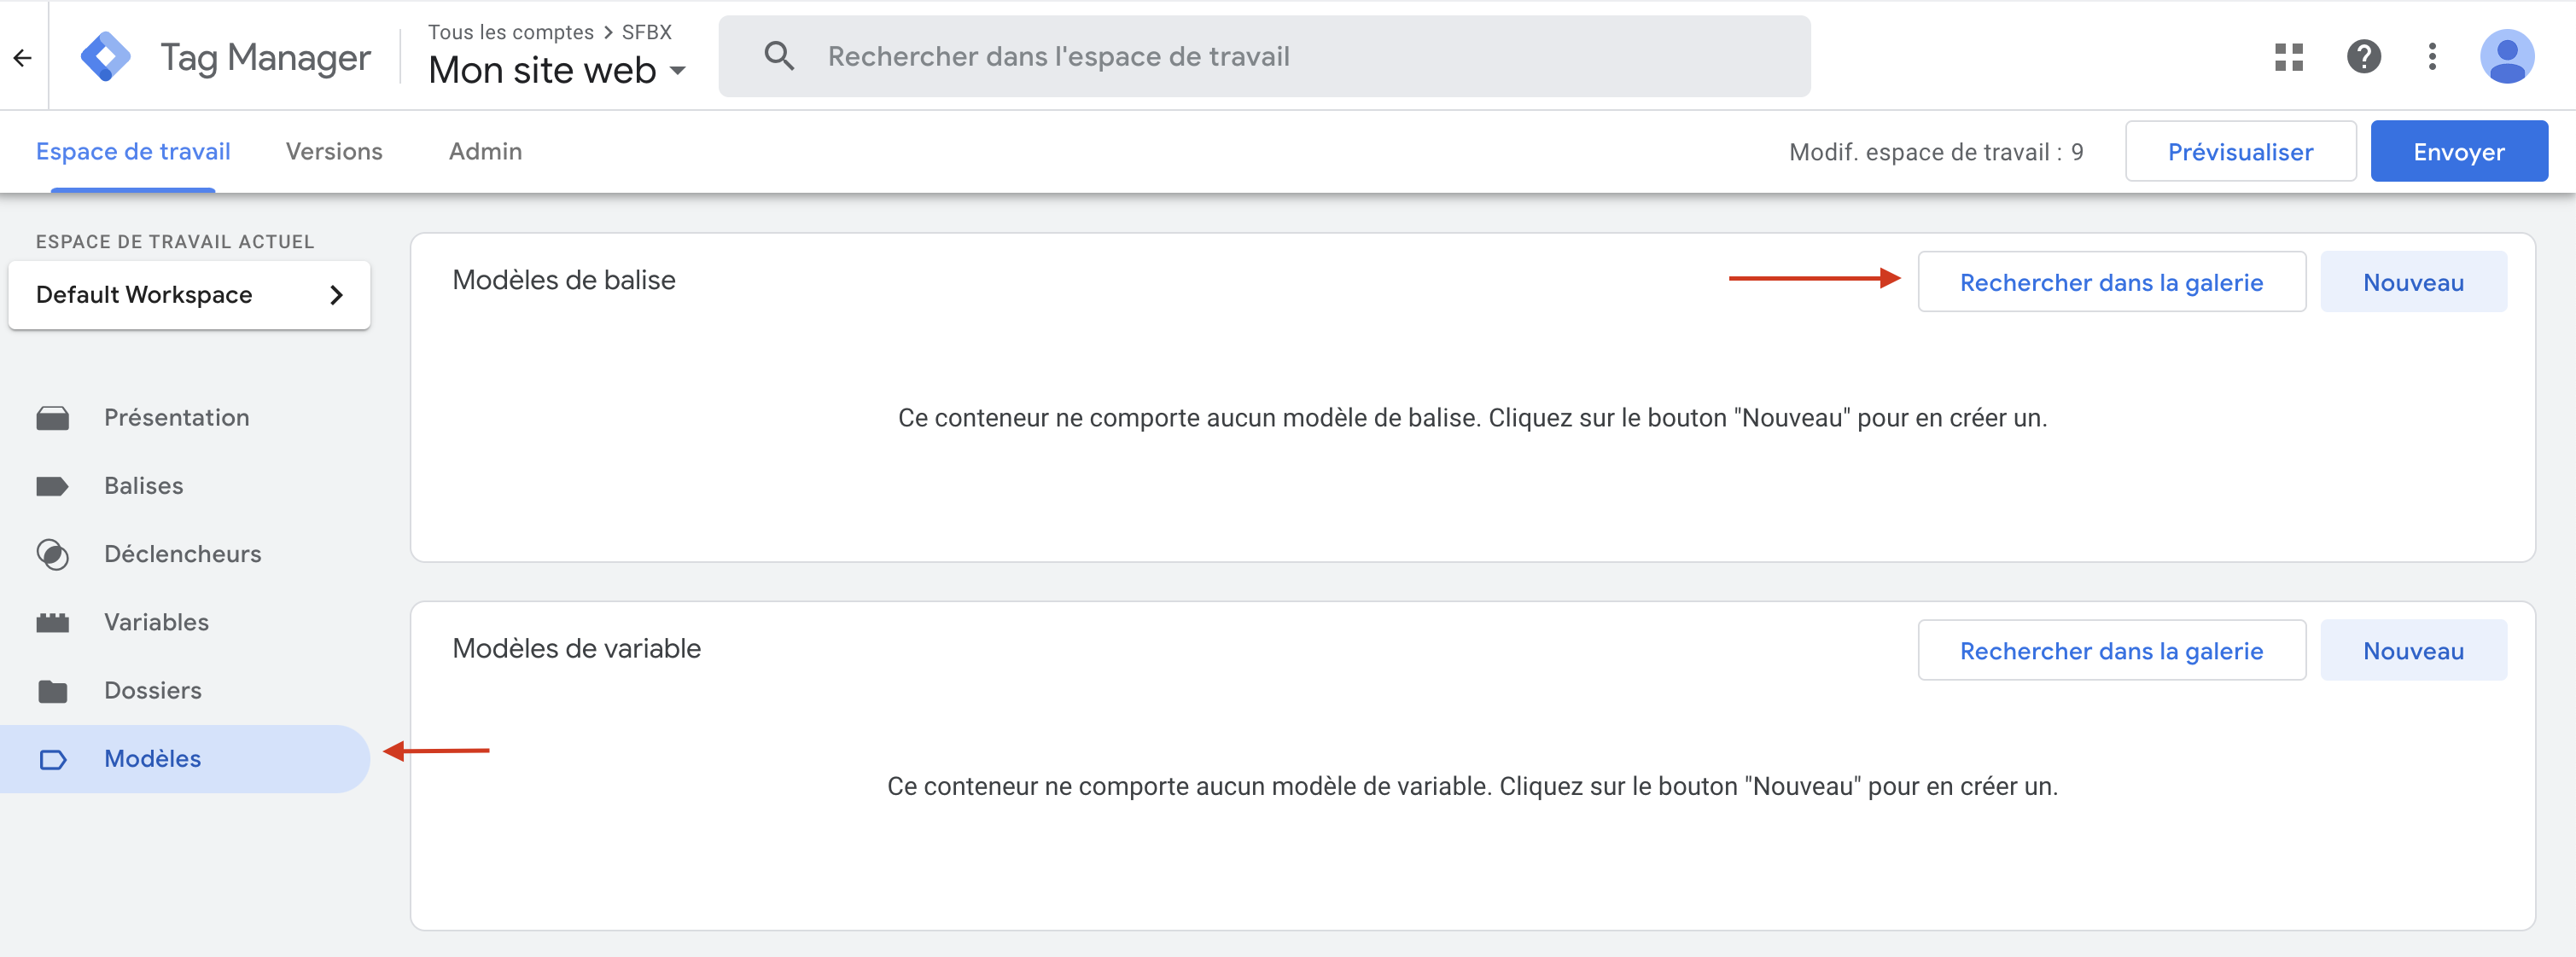Click the search magnifier icon
The width and height of the screenshot is (2576, 957).
tap(778, 56)
